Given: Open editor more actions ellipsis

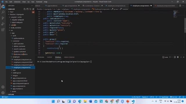Looking at the screenshot, I should pos(183,5).
